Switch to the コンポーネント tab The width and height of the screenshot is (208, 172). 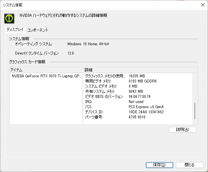(38, 30)
